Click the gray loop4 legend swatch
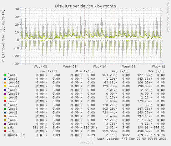Image resolution: width=171 pixels, height=146 pixels. (5, 105)
